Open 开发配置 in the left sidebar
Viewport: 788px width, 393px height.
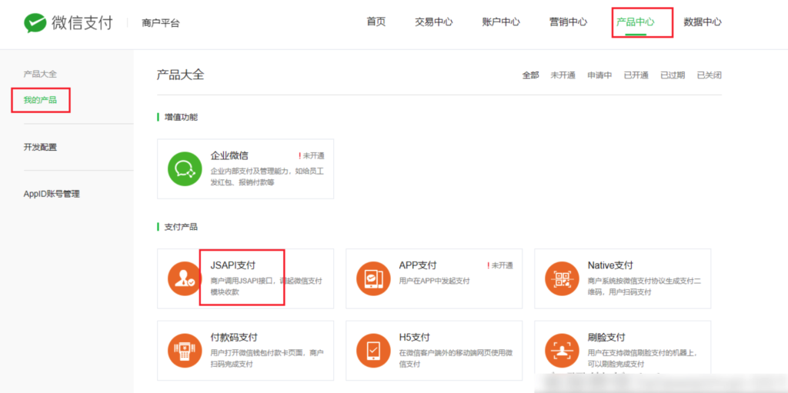tap(40, 147)
